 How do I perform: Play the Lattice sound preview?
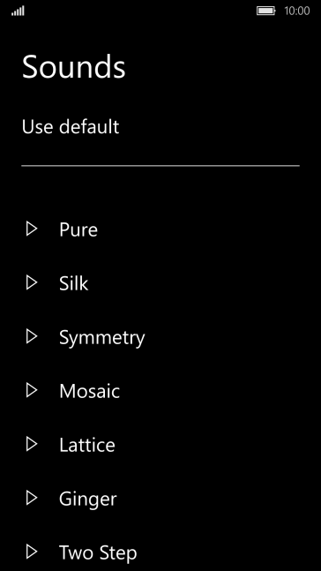pos(32,444)
